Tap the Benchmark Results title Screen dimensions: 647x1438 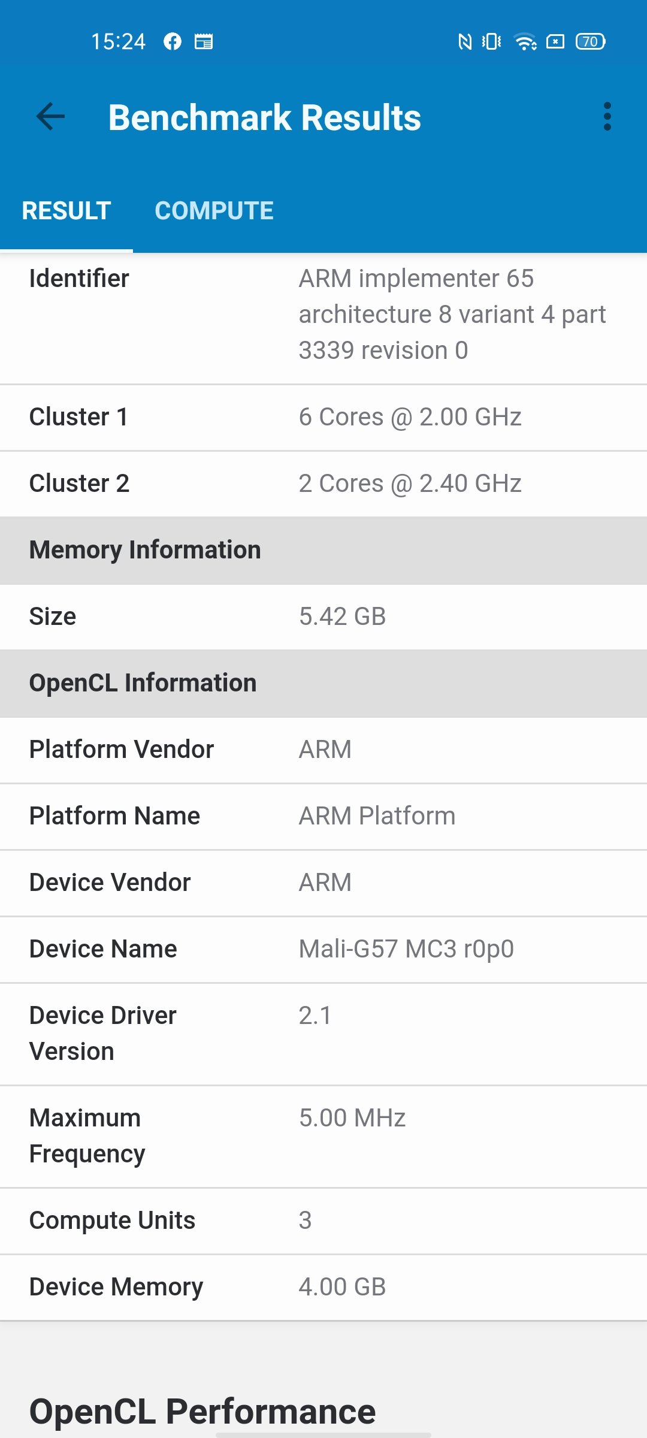(264, 117)
